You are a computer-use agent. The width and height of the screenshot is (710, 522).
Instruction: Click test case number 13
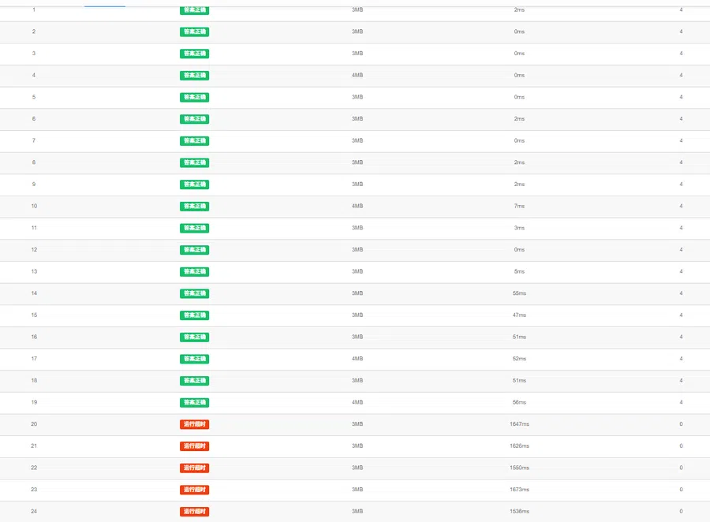click(x=34, y=271)
